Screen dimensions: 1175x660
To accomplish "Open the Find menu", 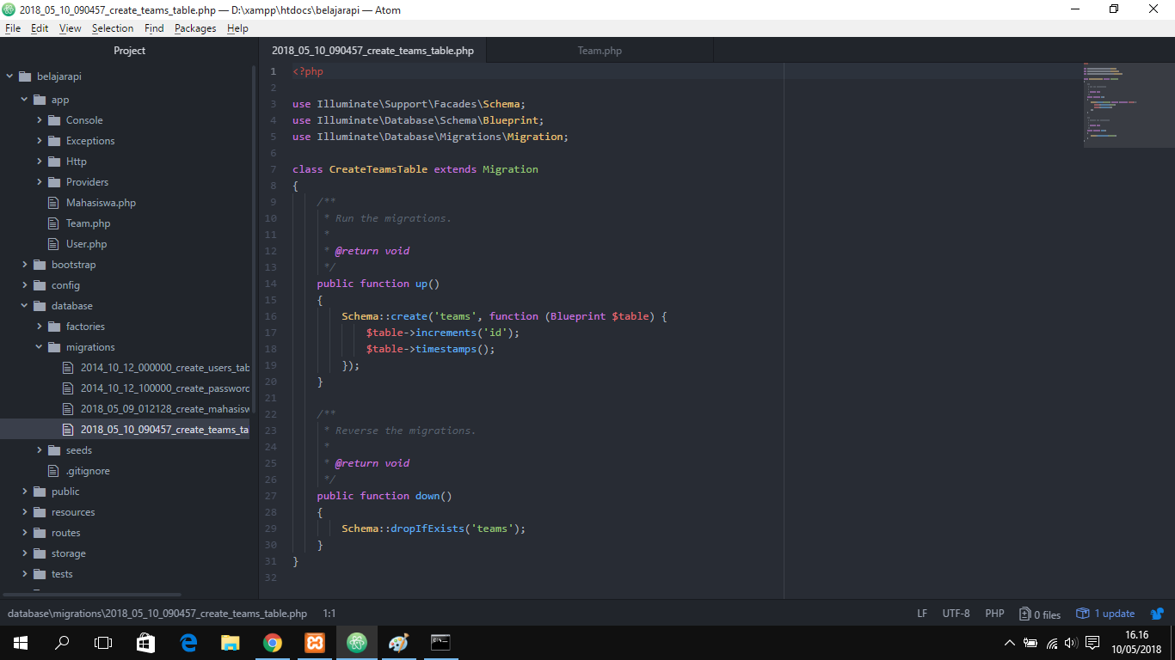I will (154, 27).
